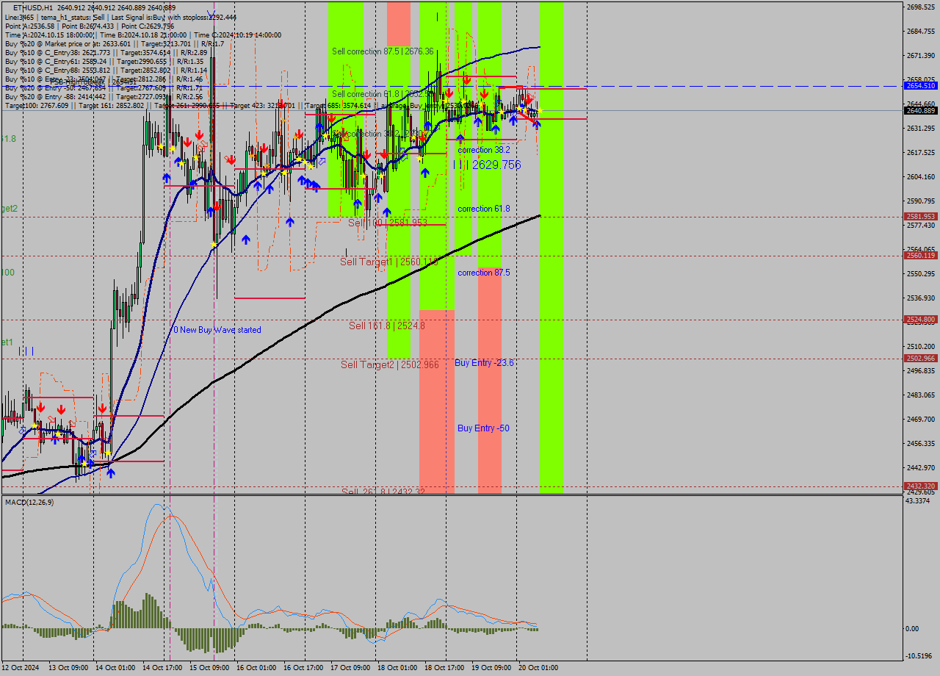Click 2617.570 on the price scale
The image size is (940, 676).
tap(921, 153)
